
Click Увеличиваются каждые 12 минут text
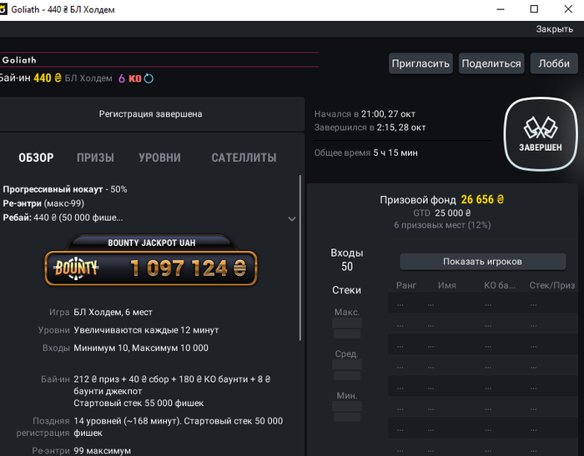point(146,330)
